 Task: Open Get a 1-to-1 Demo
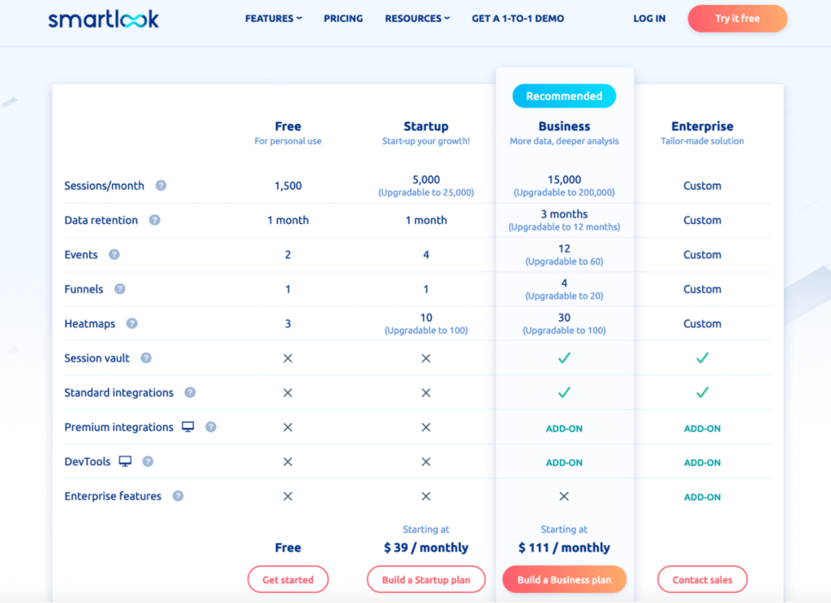click(x=518, y=19)
